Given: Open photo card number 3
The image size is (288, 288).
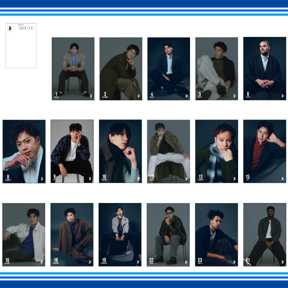Looking at the screenshot, I should tap(120, 69).
